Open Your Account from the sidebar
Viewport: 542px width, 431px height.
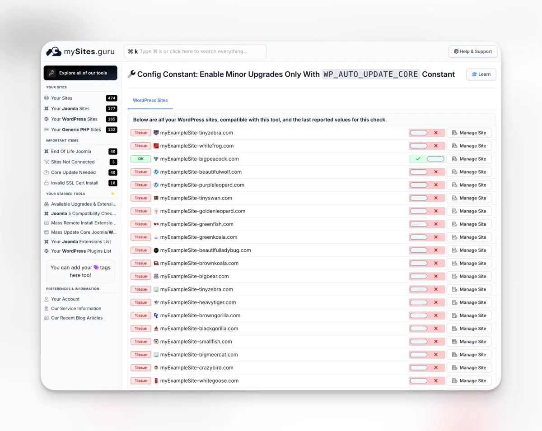click(65, 299)
